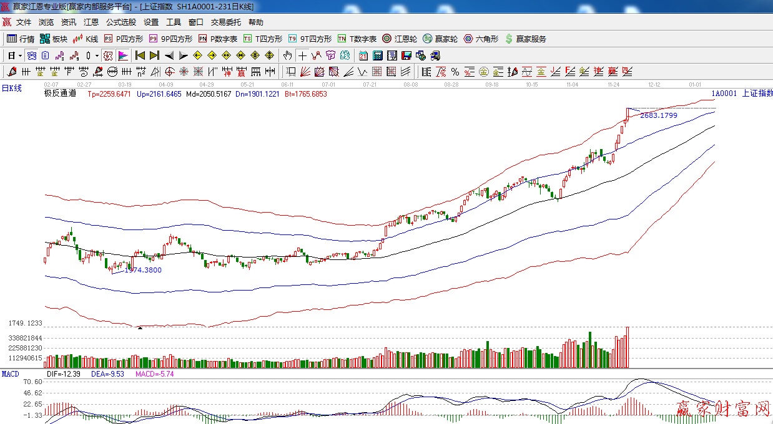Toggle the hand pan tool
Viewport: 773px width, 424px height.
point(287,55)
